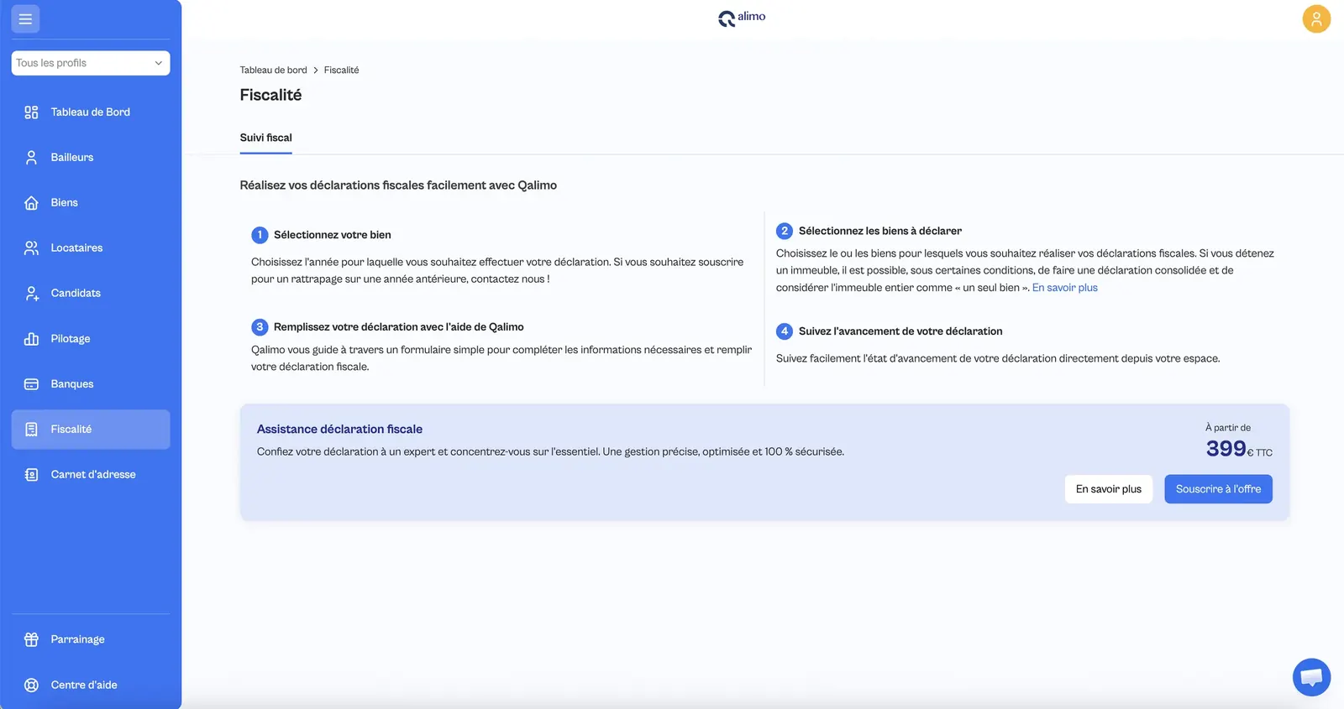Click the Pilotage chart icon
Screen dimensions: 1344x709
pos(31,339)
